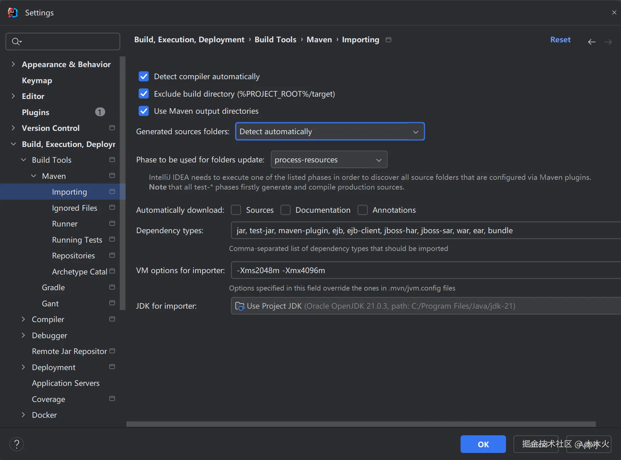The image size is (621, 460).
Task: Click project-level icon next to Ignored Files
Action: [x=112, y=208]
